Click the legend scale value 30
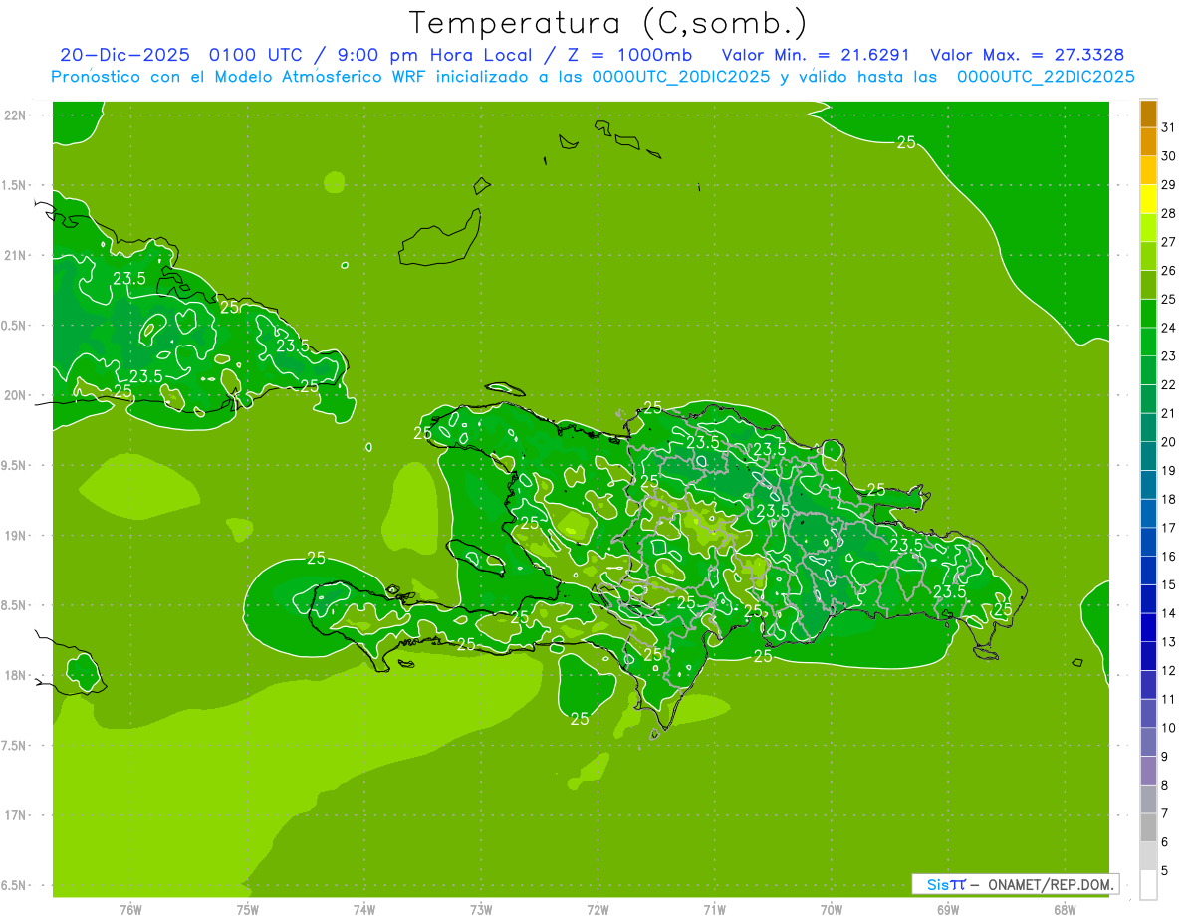This screenshot has width=1195, height=923. 1168,156
